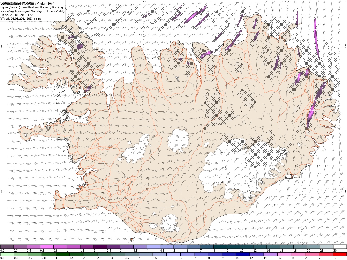The height and width of the screenshot is (260, 347).
Task: Pick the grey-teal snow swatch starting at 16
Action: (x=287, y=247)
